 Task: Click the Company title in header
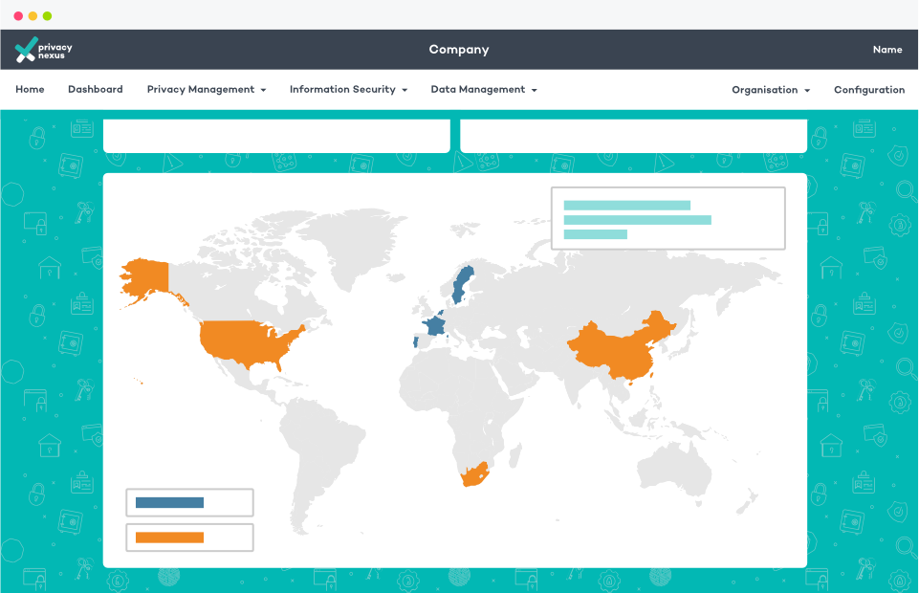[459, 50]
